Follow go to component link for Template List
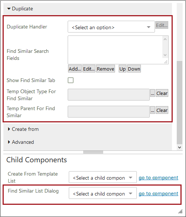Image resolution: width=186 pixels, height=217 pixels. coord(159,178)
